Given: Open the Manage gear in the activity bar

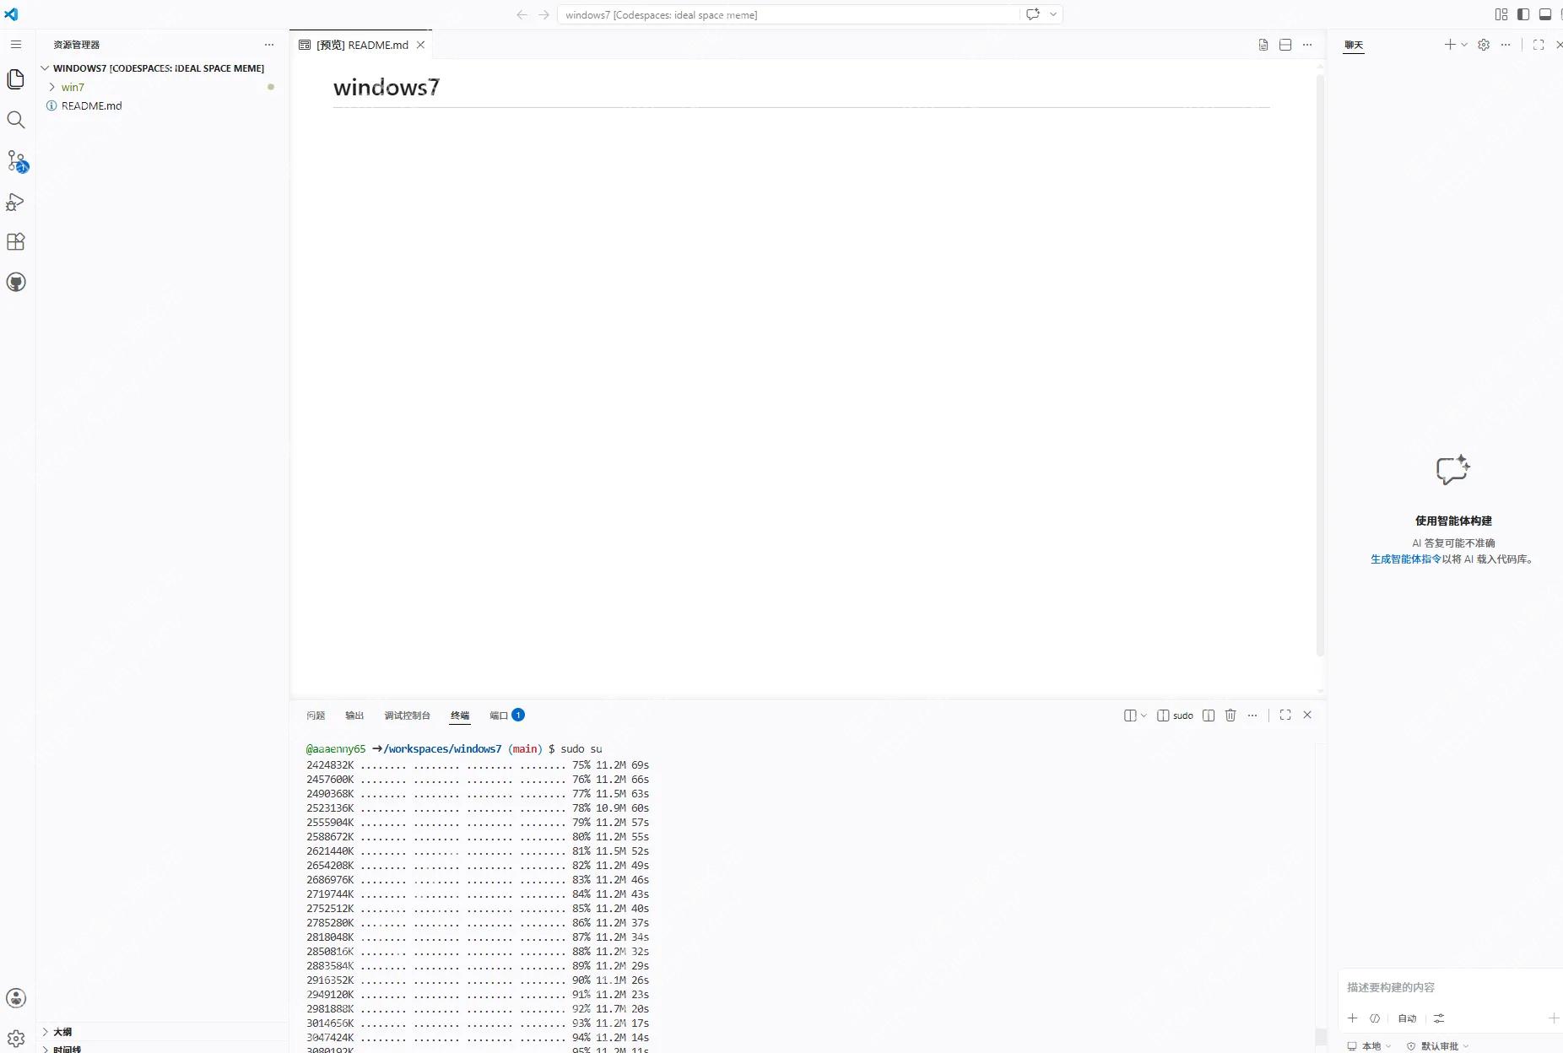Looking at the screenshot, I should 16,1039.
